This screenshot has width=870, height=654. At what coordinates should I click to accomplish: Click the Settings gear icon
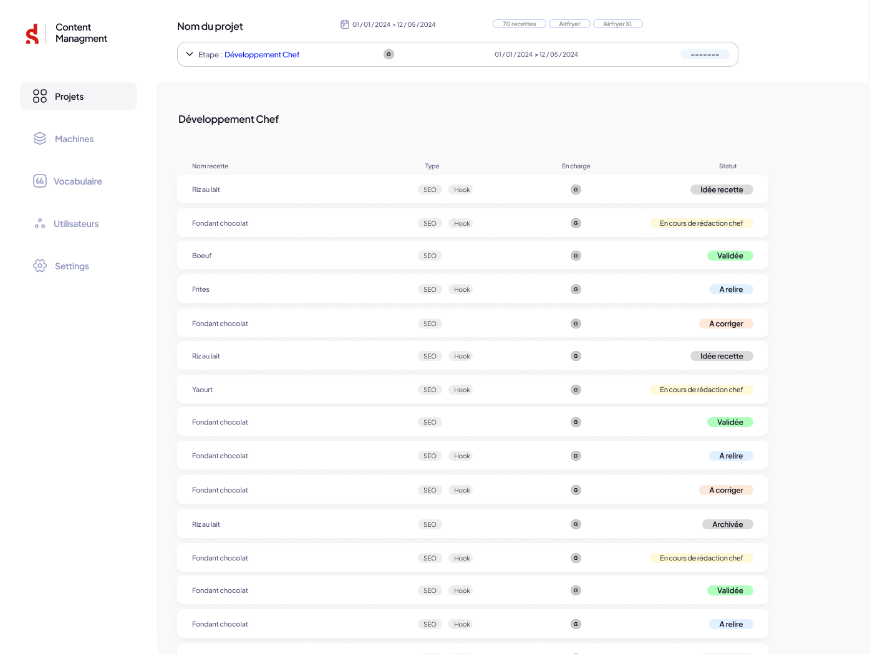(x=40, y=266)
